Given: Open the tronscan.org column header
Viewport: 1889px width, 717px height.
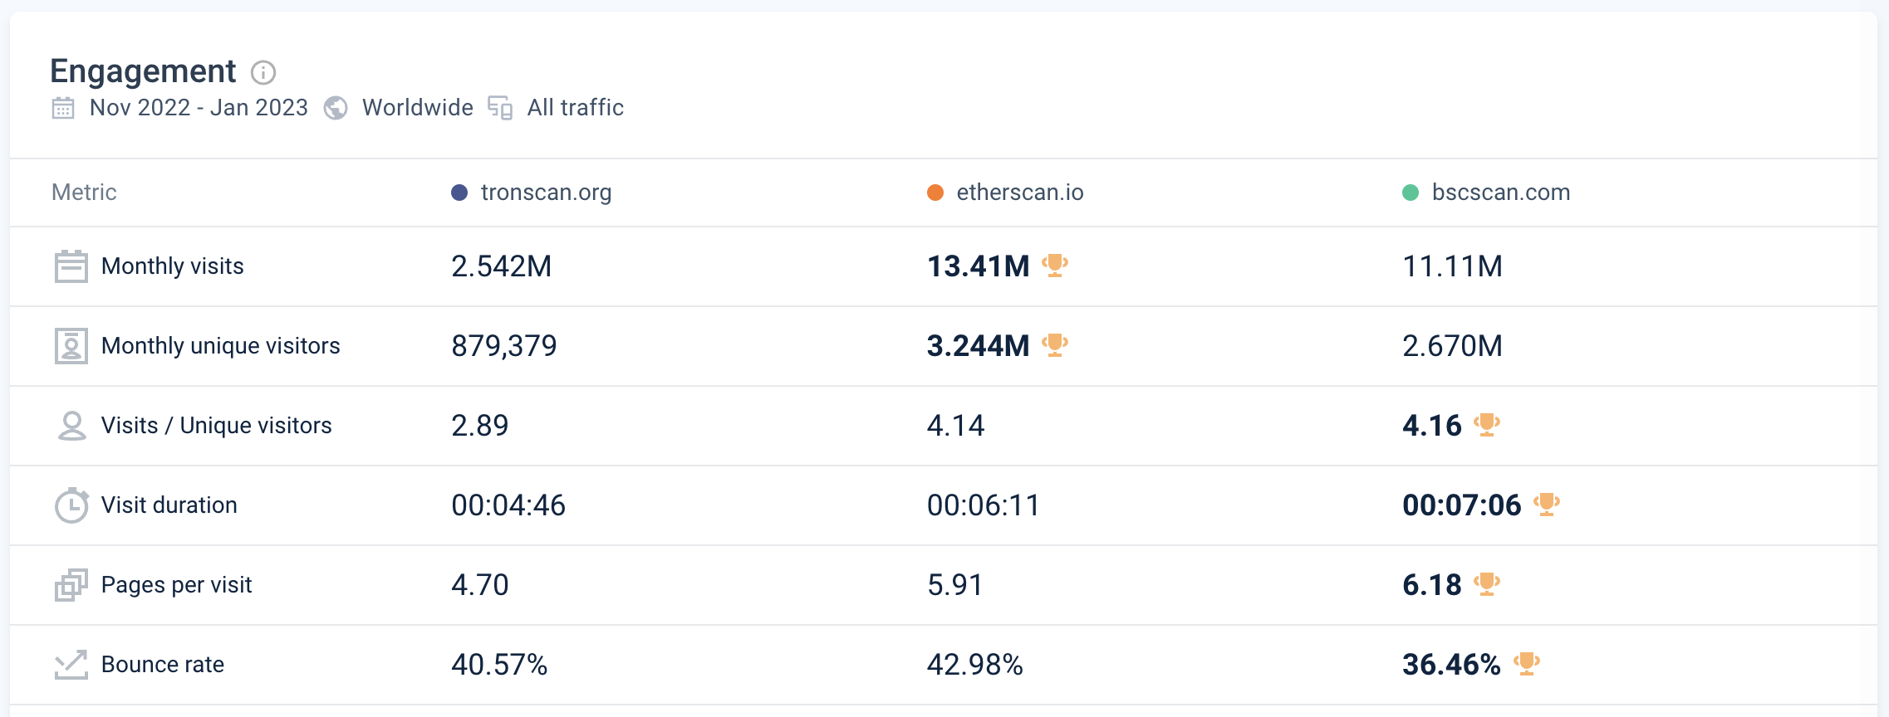Looking at the screenshot, I should (x=546, y=193).
